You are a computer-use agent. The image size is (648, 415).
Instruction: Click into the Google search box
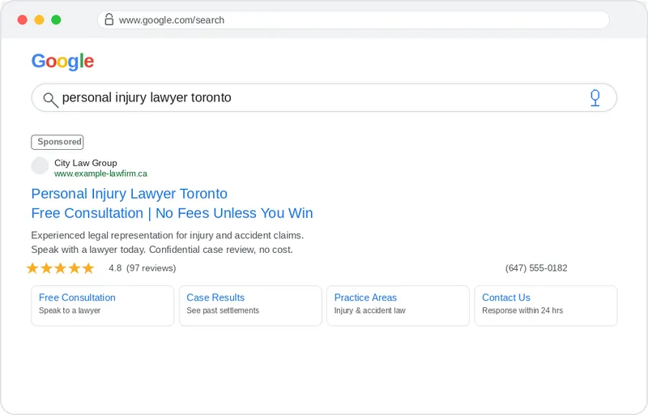tap(325, 98)
